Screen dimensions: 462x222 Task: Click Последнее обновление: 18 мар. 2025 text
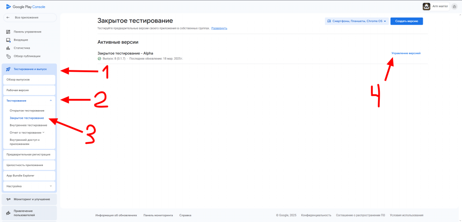tap(156, 59)
